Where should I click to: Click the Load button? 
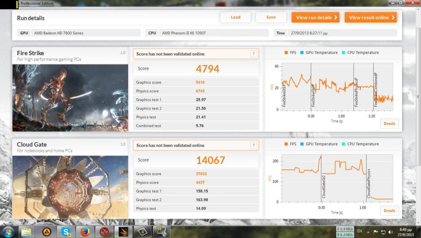[235, 17]
